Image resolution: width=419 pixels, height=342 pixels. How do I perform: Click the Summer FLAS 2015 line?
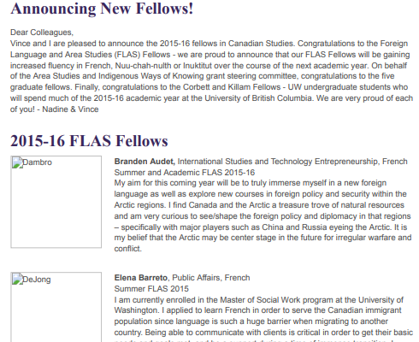151,289
